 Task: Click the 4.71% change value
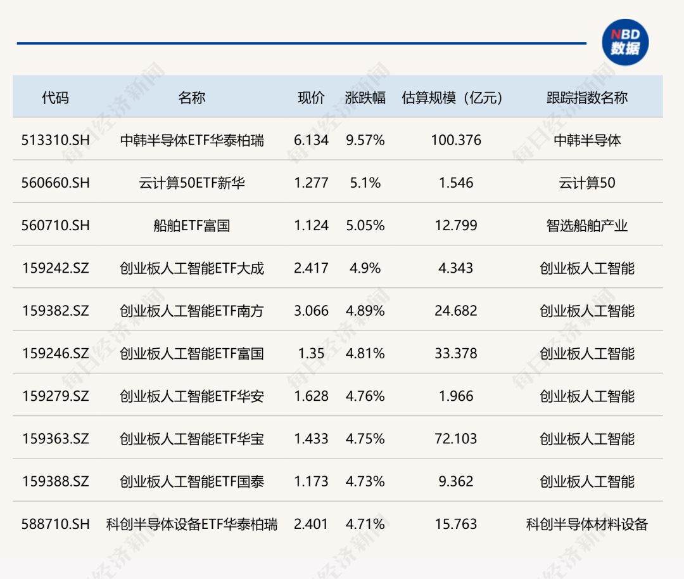click(x=365, y=524)
